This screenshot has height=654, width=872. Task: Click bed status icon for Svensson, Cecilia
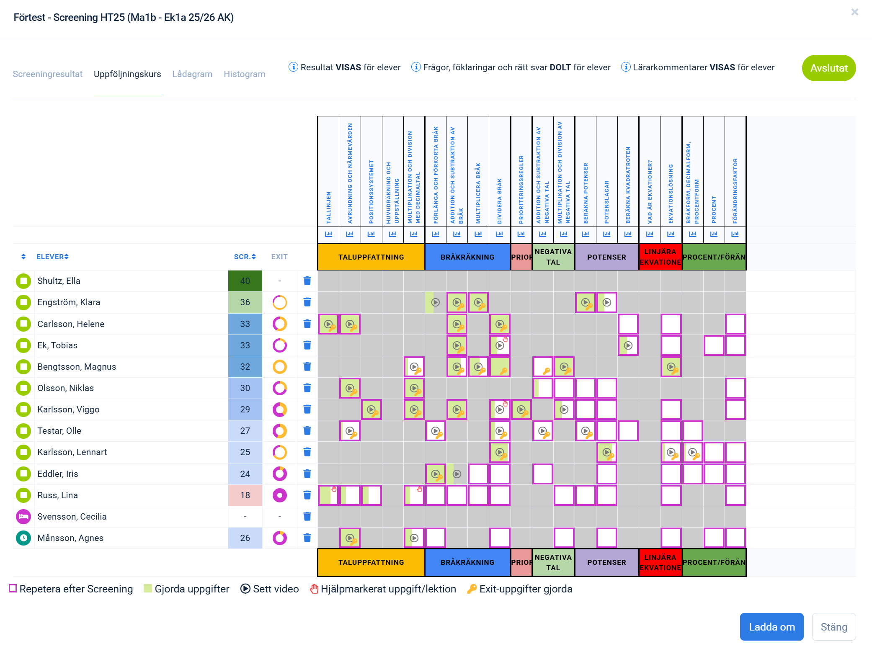pos(23,517)
